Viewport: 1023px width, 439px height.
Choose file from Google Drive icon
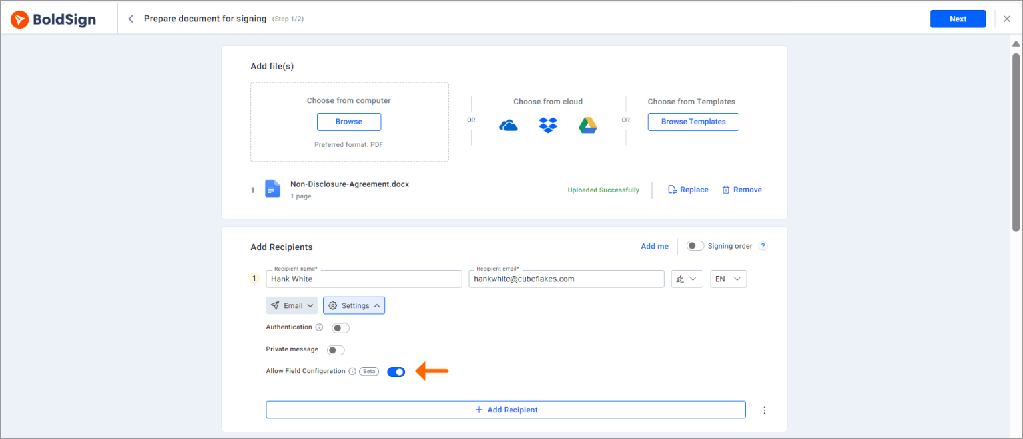(x=587, y=125)
